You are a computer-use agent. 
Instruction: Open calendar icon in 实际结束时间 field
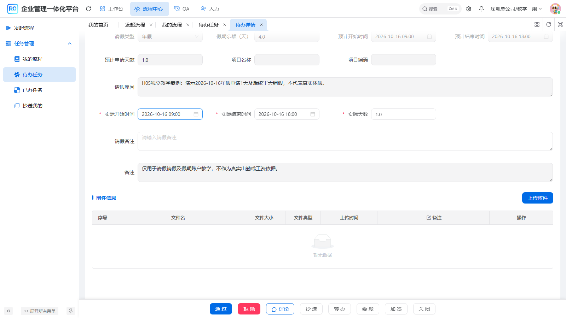pyautogui.click(x=313, y=114)
